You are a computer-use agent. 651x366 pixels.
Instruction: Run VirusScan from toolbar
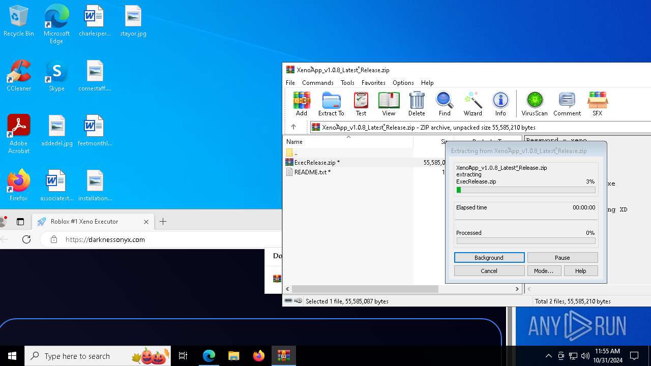click(x=535, y=104)
